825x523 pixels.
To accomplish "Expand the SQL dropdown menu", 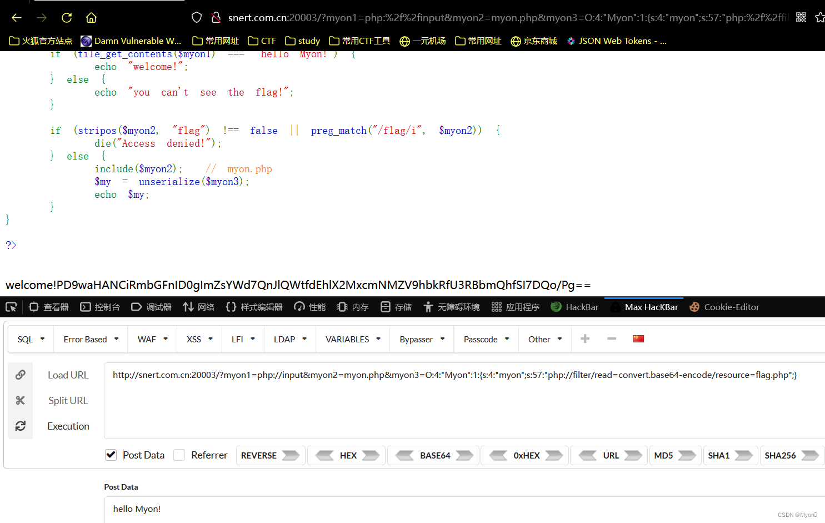I will coord(31,339).
